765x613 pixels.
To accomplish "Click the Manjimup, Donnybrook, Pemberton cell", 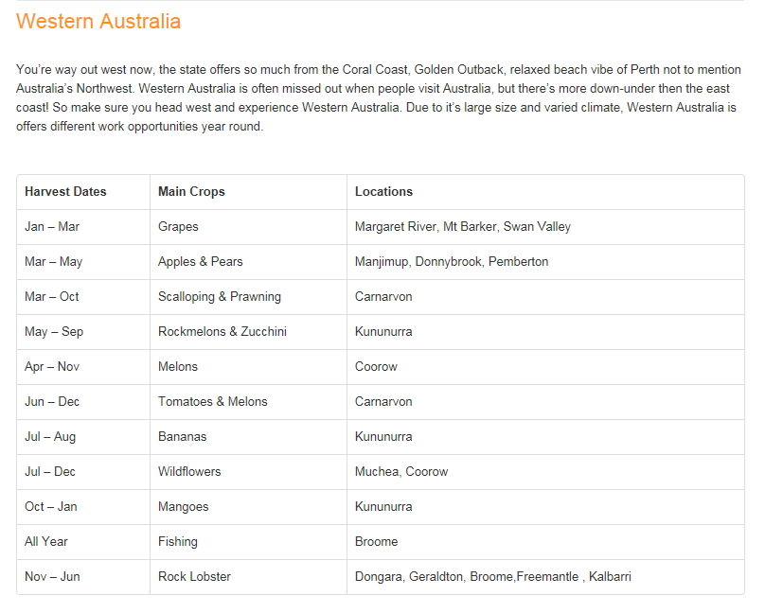I will pyautogui.click(x=451, y=261).
